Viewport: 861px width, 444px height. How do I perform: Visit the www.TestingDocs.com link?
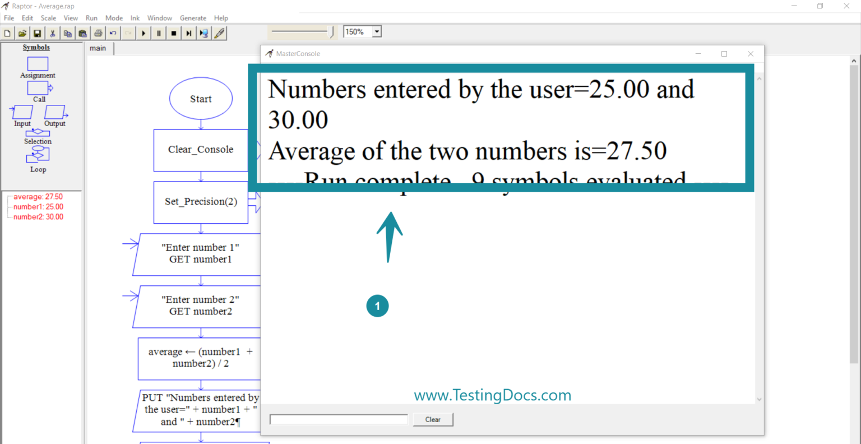point(492,395)
